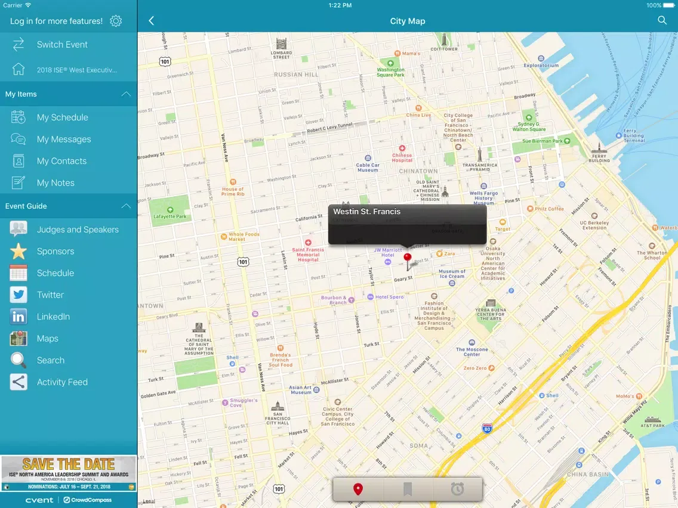Viewport: 678px width, 508px height.
Task: Open My Schedule calendar icon
Action: 19,117
